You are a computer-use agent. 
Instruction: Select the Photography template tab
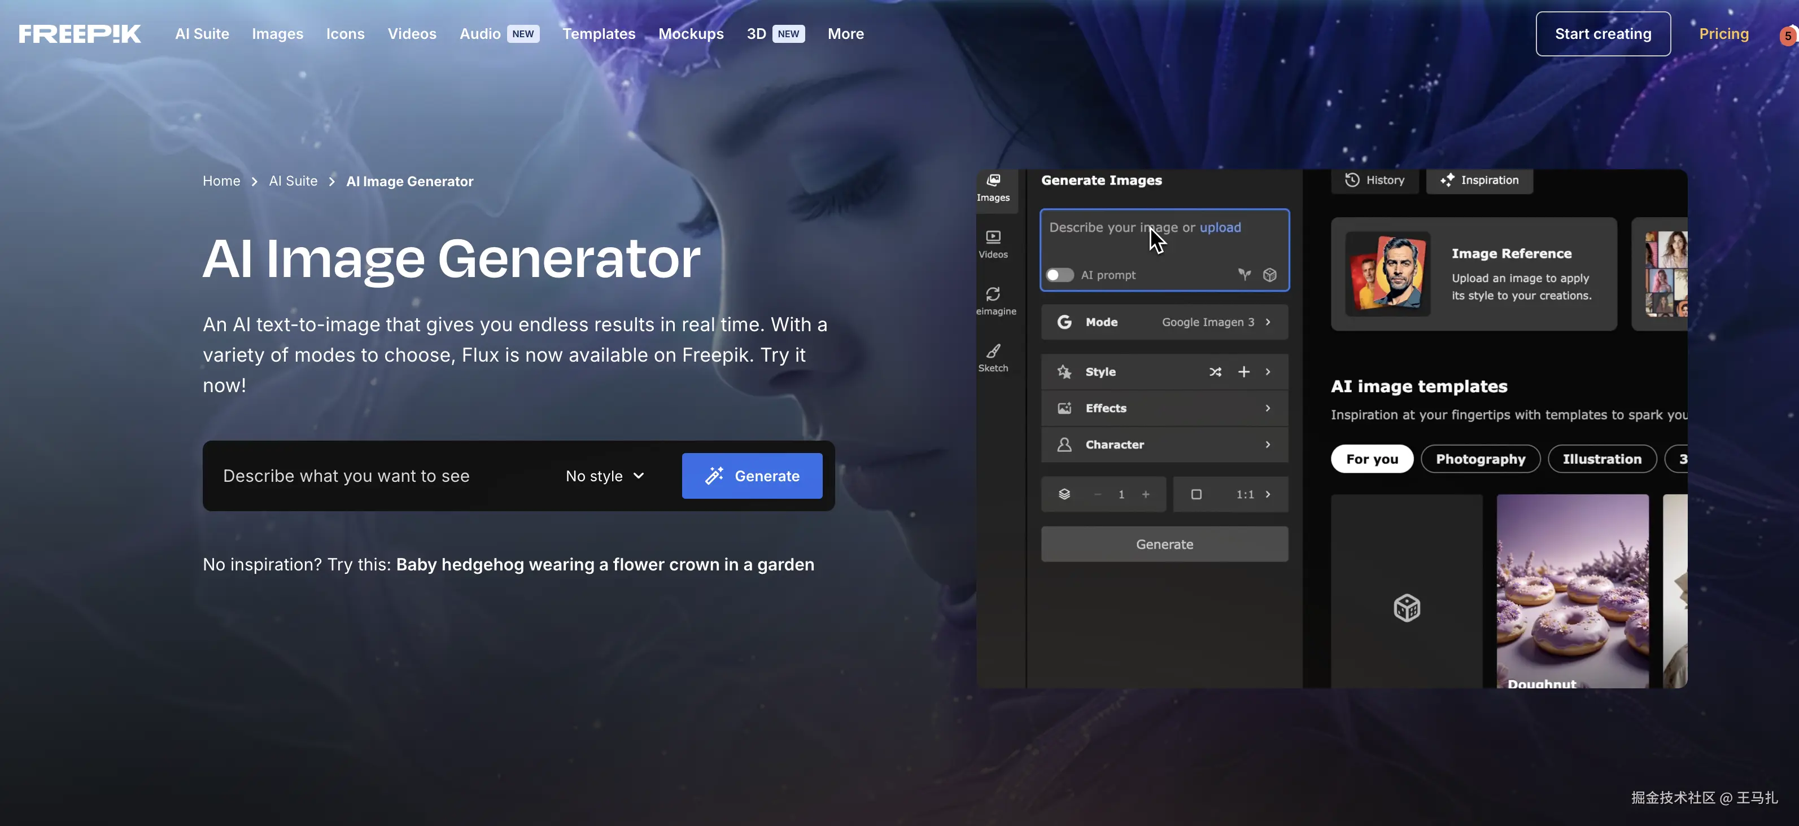point(1481,459)
